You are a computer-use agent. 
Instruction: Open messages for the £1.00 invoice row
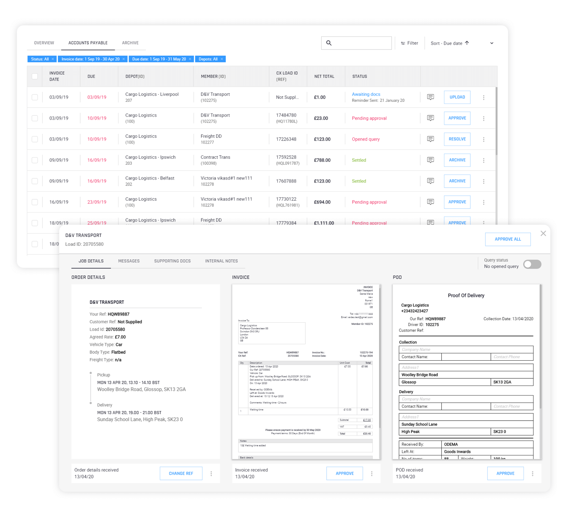(x=430, y=97)
